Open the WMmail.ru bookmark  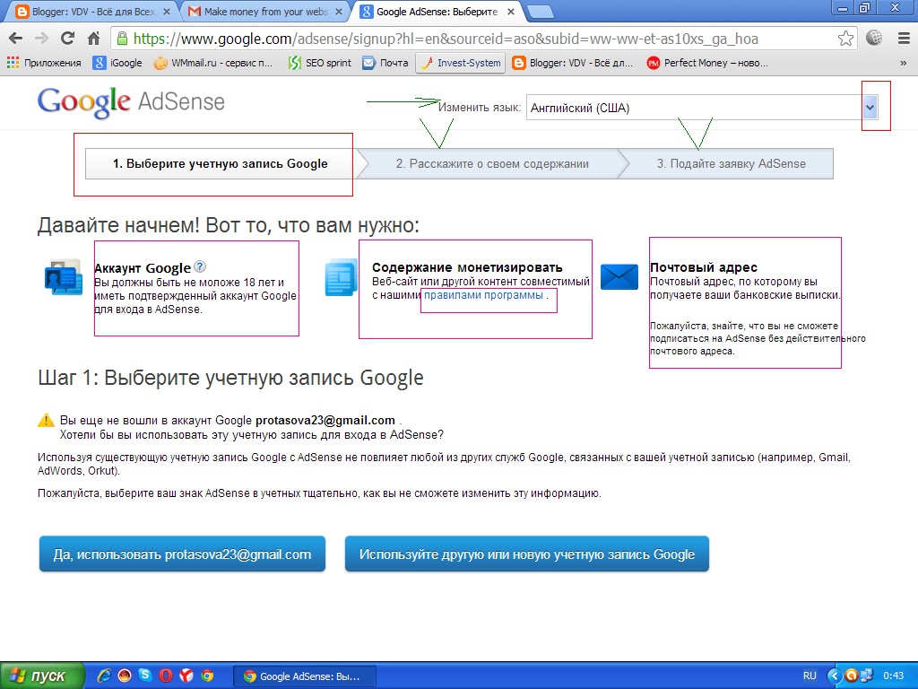point(213,63)
